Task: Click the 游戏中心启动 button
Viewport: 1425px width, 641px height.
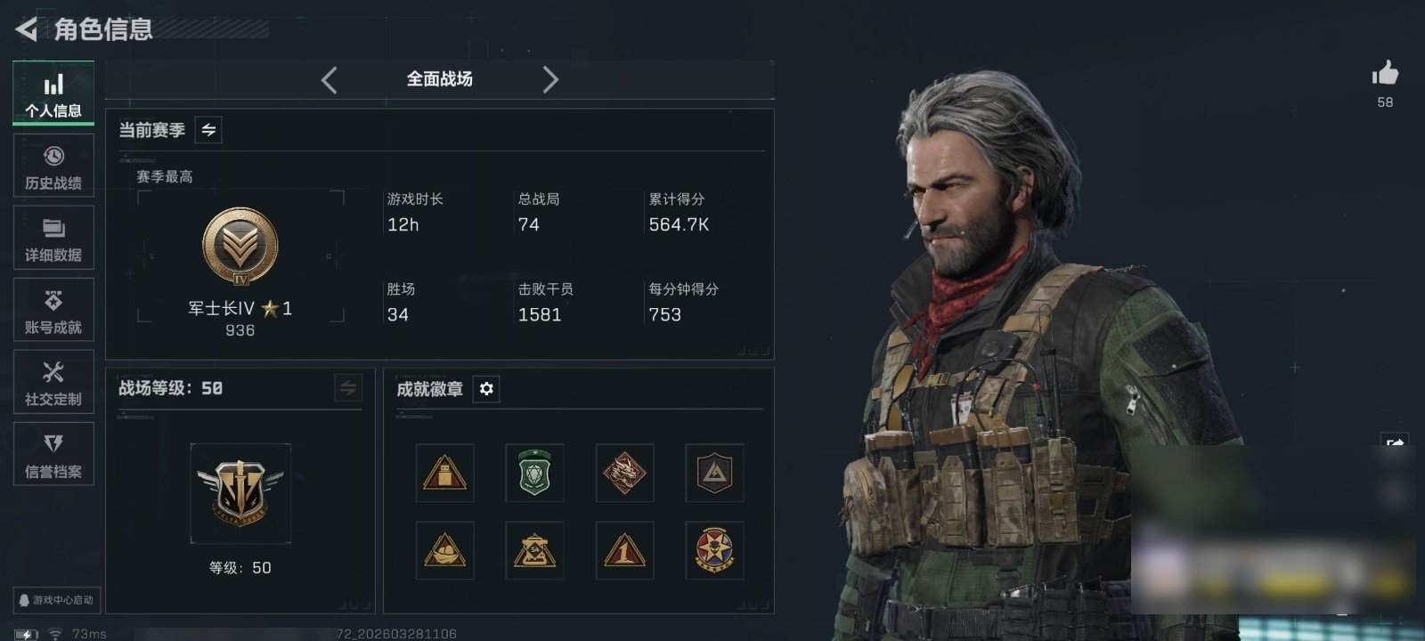Action: point(55,600)
